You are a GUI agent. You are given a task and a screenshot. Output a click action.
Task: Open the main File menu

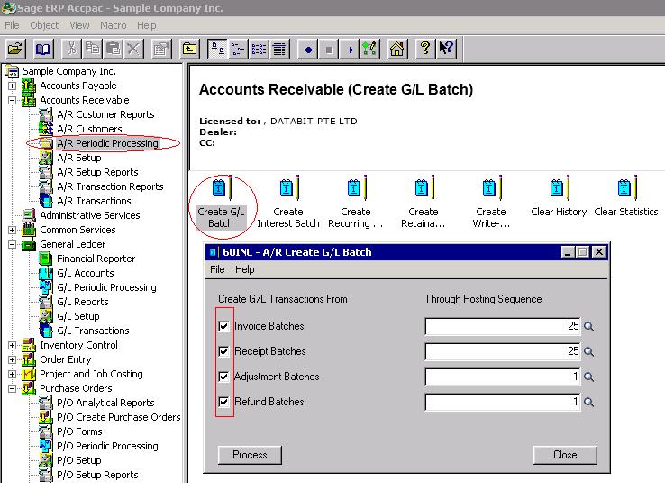pos(12,25)
